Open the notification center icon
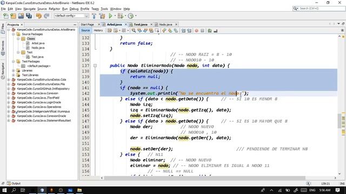Image resolution: width=346 pixels, height=194 pixels. pos(337,190)
